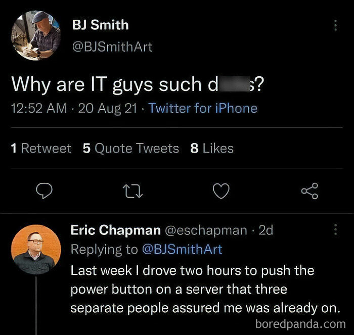The height and width of the screenshot is (335, 354).
Task: Open the share icon on tweet
Action: point(309,190)
